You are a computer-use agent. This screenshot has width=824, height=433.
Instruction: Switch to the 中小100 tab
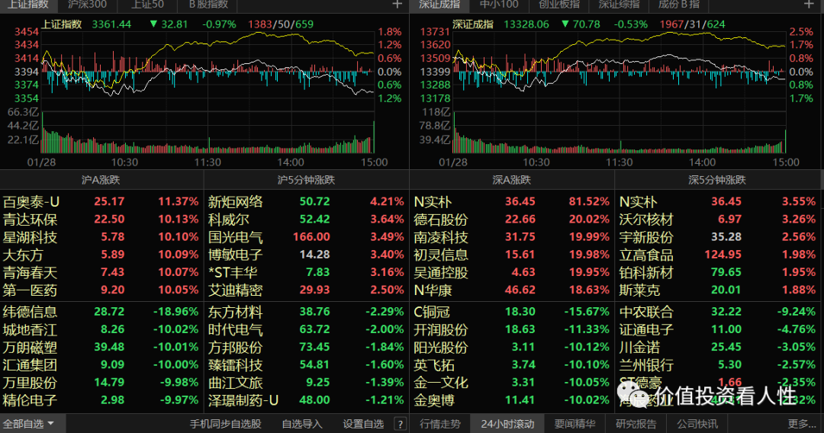click(x=499, y=5)
